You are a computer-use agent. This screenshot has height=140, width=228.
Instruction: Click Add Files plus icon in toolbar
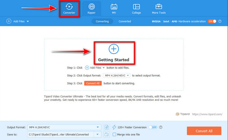tap(9, 21)
